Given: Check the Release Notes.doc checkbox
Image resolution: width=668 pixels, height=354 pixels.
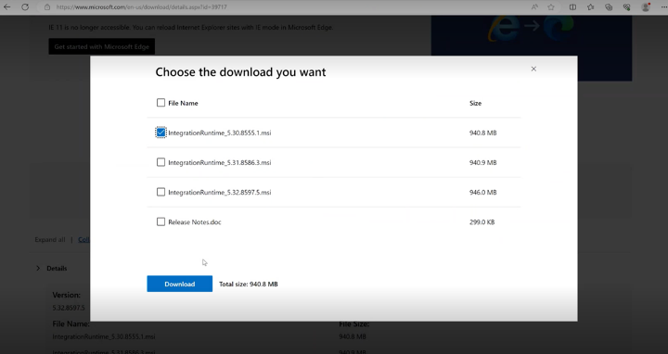Looking at the screenshot, I should [161, 221].
